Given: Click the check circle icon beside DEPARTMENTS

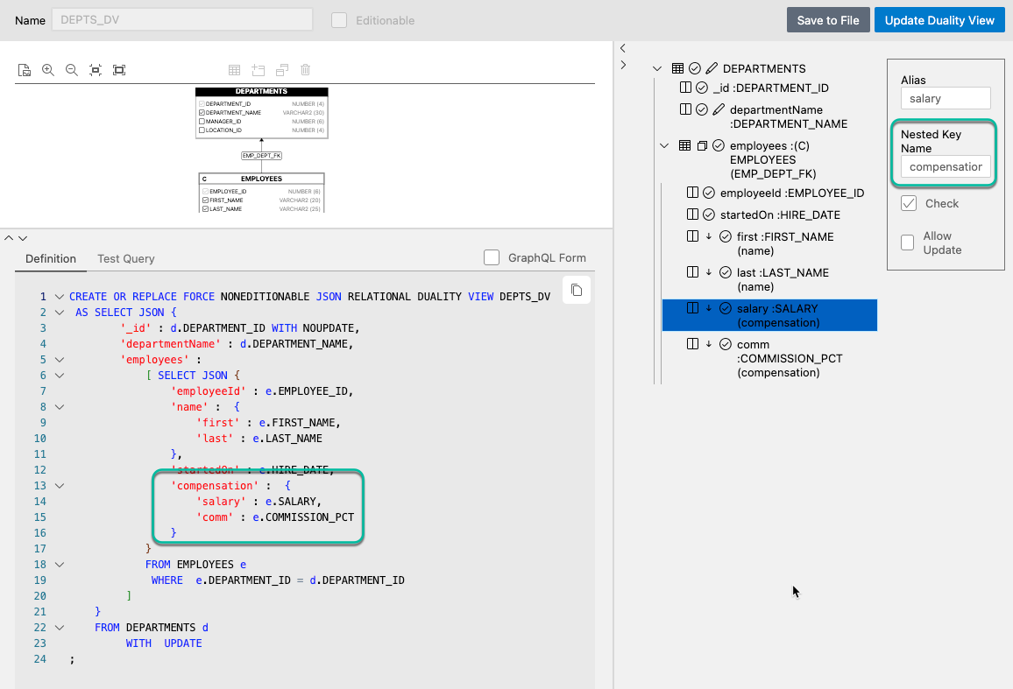Looking at the screenshot, I should (x=695, y=68).
